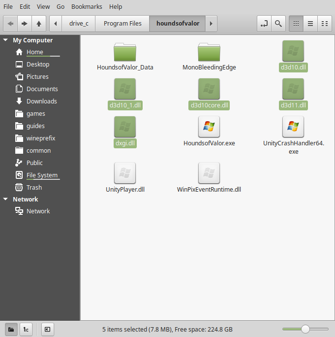Viewport: 335px width, 337px height.
Task: Open the View menu
Action: coord(43,7)
